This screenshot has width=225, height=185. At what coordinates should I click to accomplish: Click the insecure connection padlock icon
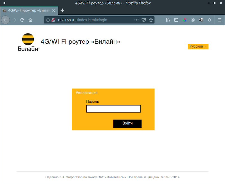click(53, 20)
